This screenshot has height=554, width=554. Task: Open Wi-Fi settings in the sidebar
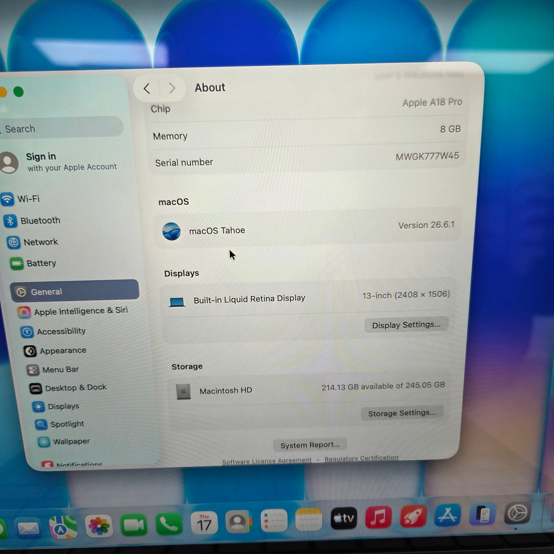21,199
